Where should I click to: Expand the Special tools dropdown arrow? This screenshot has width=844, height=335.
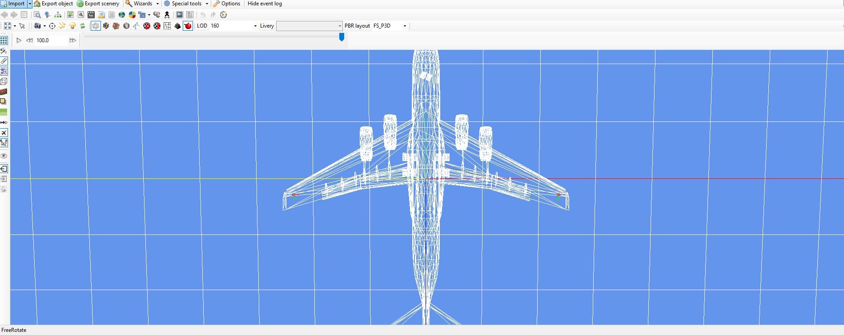coord(207,4)
